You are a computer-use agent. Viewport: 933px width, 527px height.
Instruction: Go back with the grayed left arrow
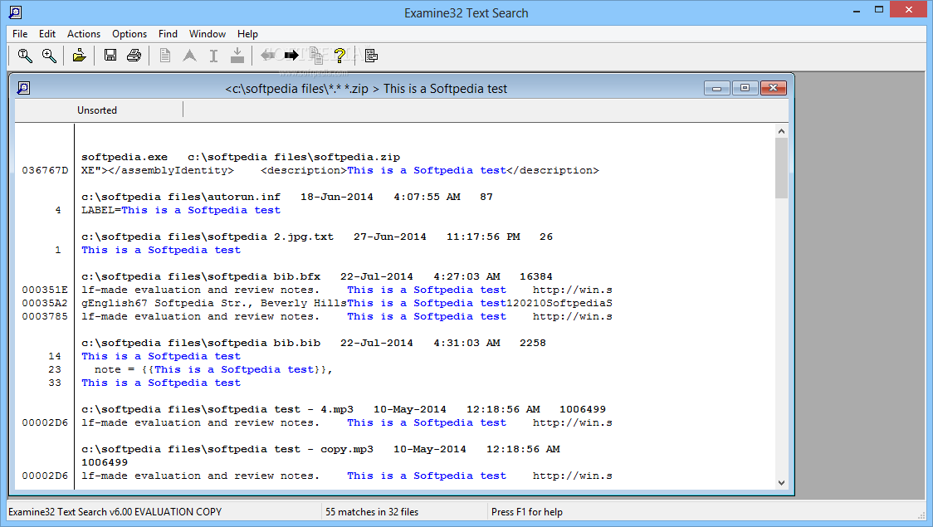pyautogui.click(x=267, y=56)
